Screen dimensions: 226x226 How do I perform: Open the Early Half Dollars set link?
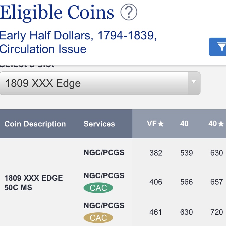click(x=78, y=42)
